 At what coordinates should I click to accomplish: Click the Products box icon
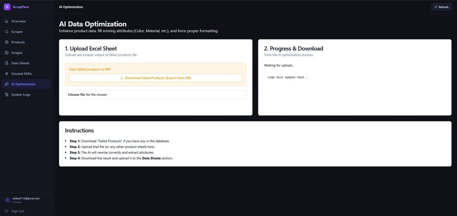7,42
